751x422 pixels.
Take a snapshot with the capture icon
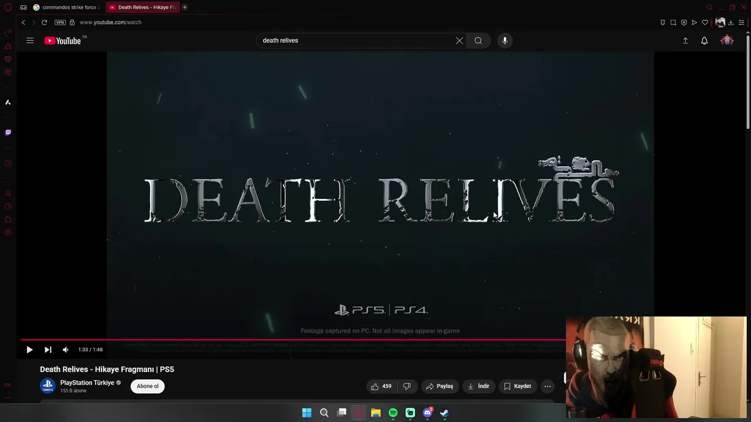[674, 22]
